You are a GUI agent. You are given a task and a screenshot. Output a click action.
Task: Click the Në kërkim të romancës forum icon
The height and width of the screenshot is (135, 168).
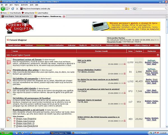tap(9, 81)
